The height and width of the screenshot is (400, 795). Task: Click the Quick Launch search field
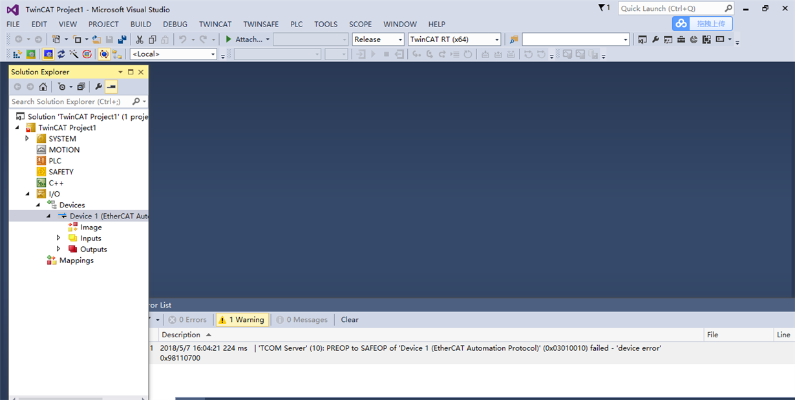pyautogui.click(x=676, y=8)
